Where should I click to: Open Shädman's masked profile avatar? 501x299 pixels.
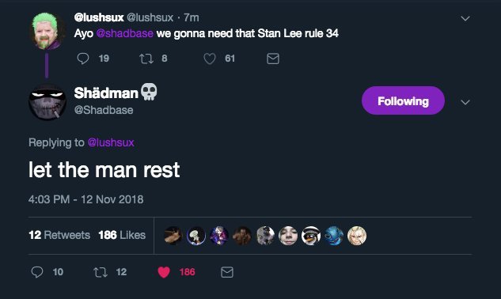(x=47, y=102)
